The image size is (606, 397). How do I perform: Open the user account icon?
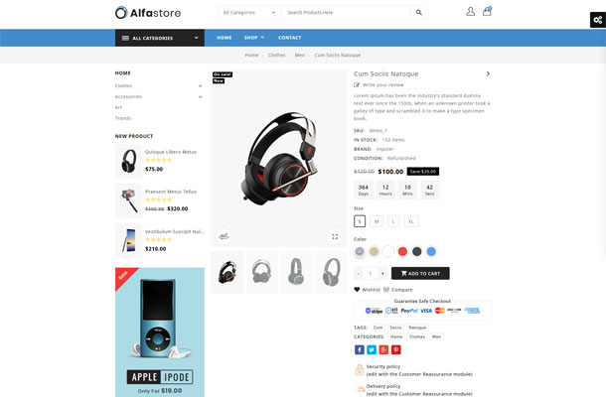point(470,12)
